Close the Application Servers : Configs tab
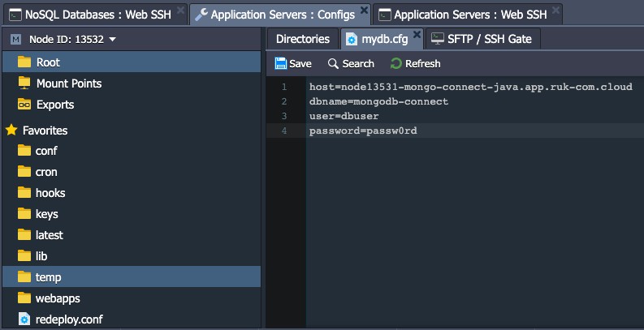Image resolution: width=644 pixels, height=330 pixels. pyautogui.click(x=364, y=11)
